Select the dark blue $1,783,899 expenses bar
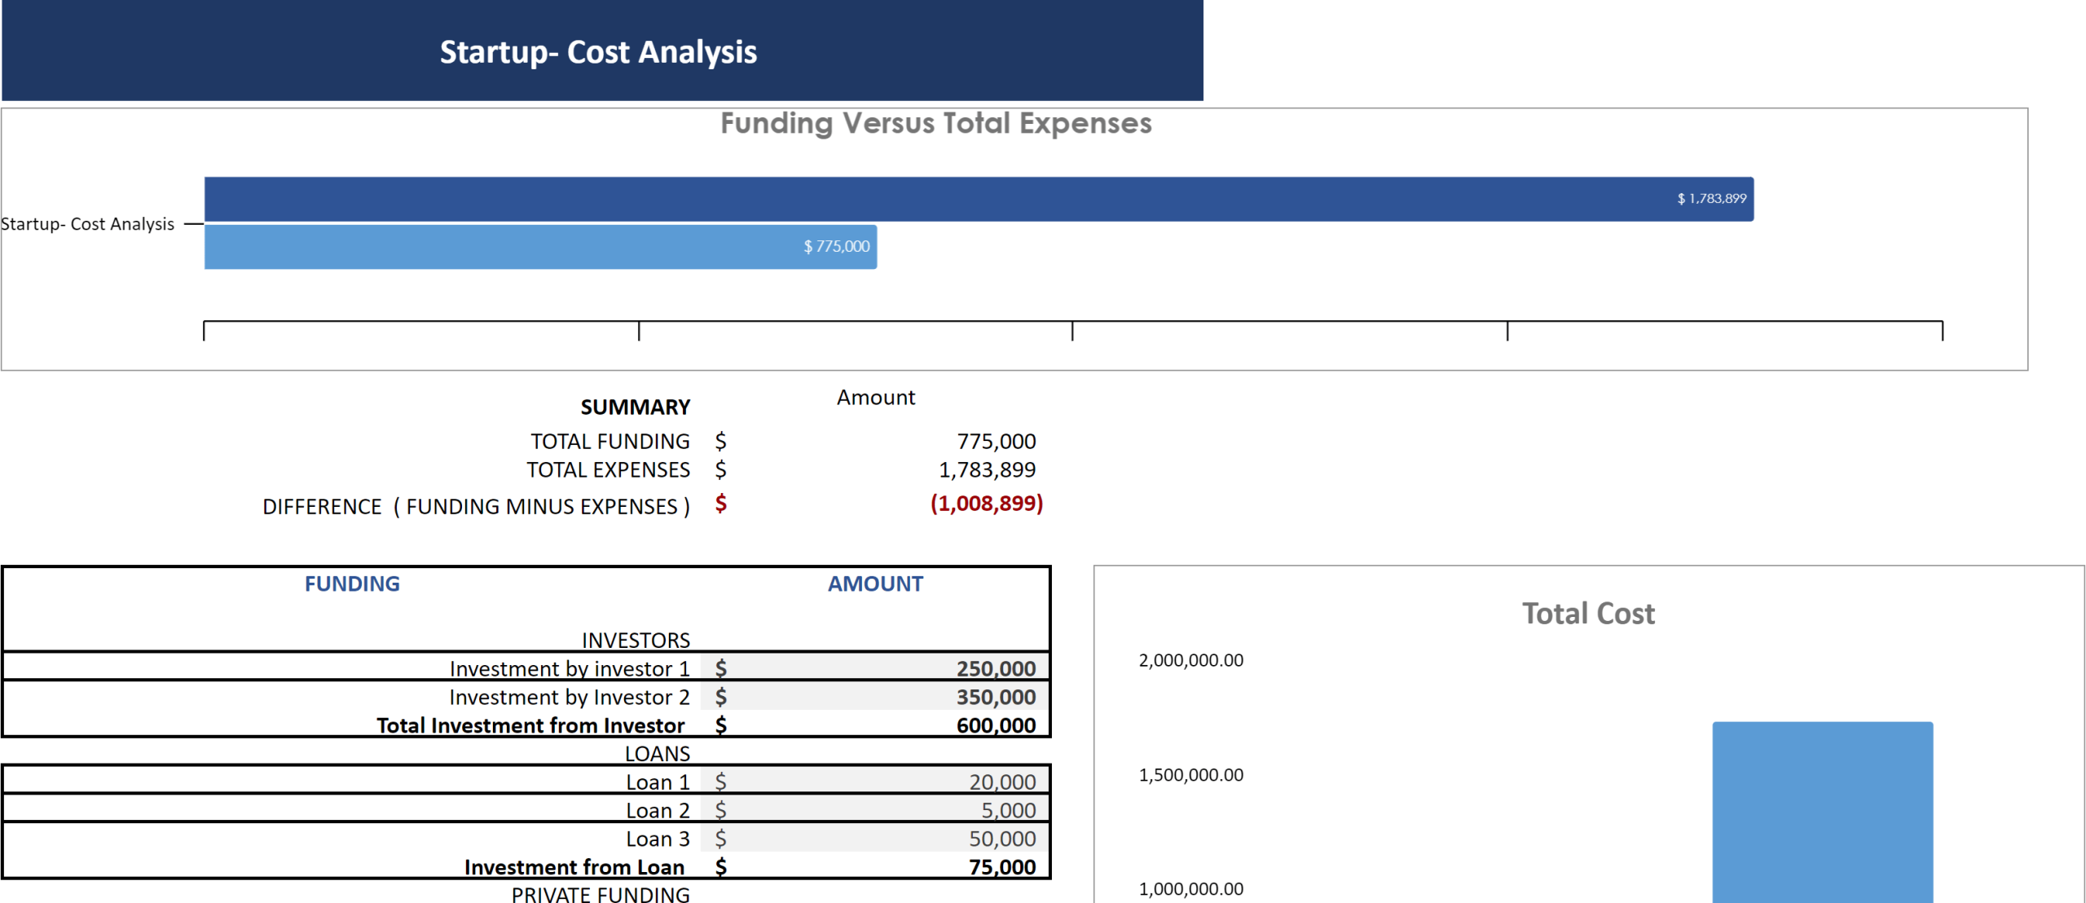Screen dimensions: 2086x903 978,199
